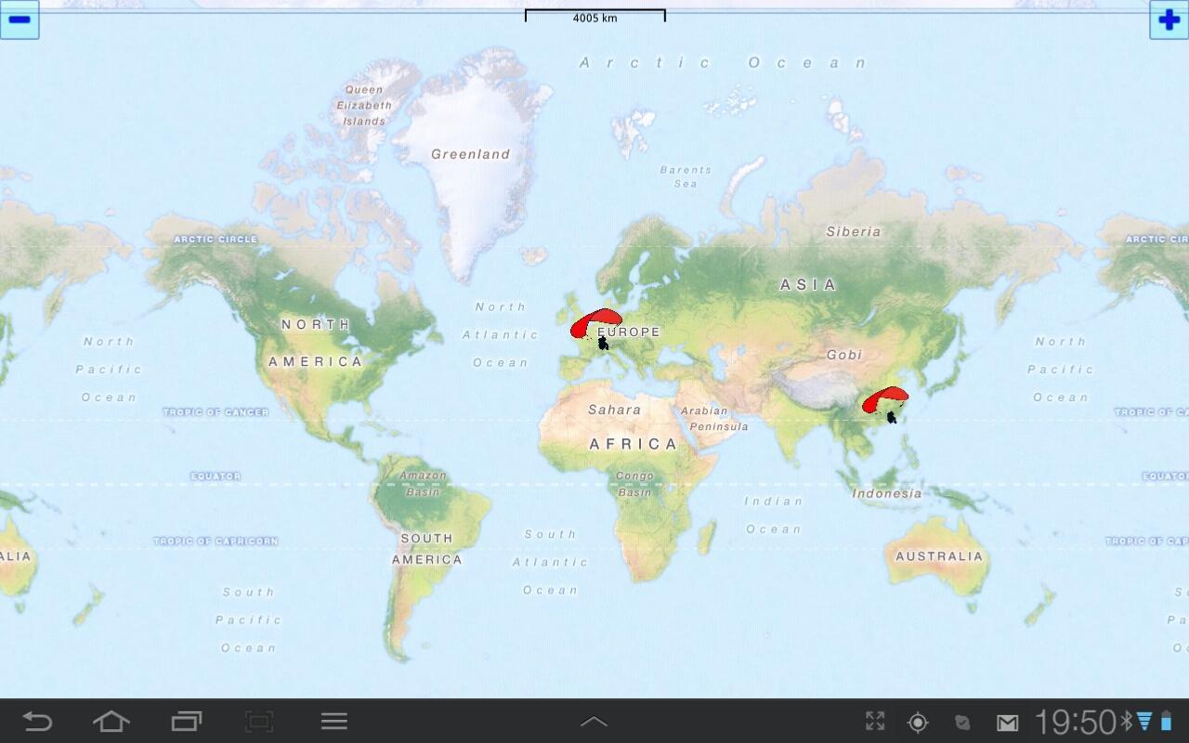Tap the battery status icon
Viewport: 1189px width, 743px height.
[x=1167, y=722]
